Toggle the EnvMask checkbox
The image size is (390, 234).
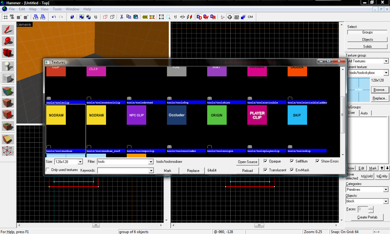tap(292, 170)
